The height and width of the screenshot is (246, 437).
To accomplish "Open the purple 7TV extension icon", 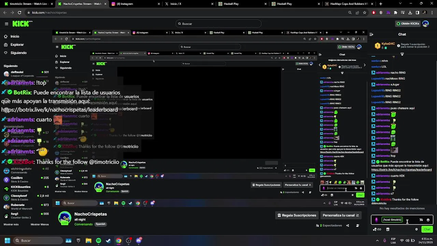I will [388, 12].
